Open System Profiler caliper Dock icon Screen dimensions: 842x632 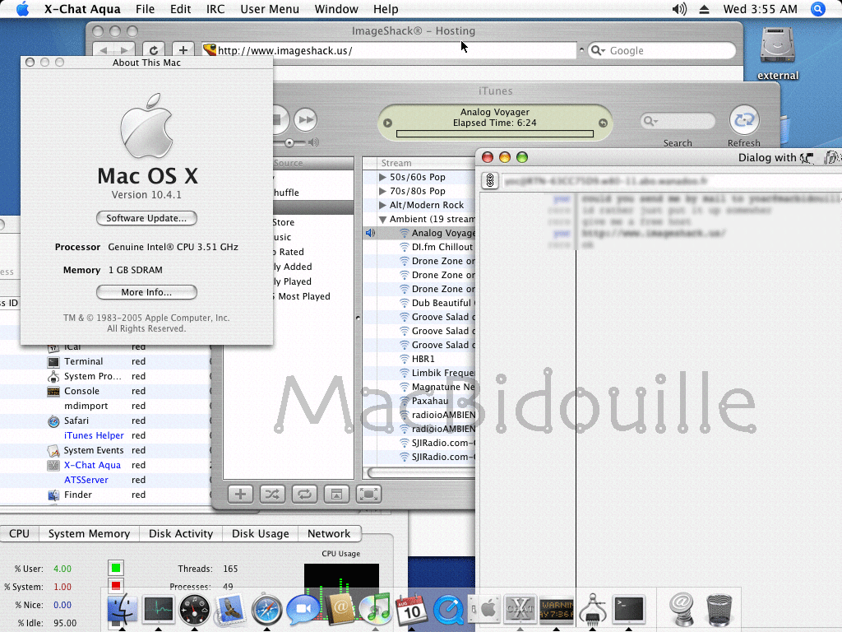tap(592, 610)
